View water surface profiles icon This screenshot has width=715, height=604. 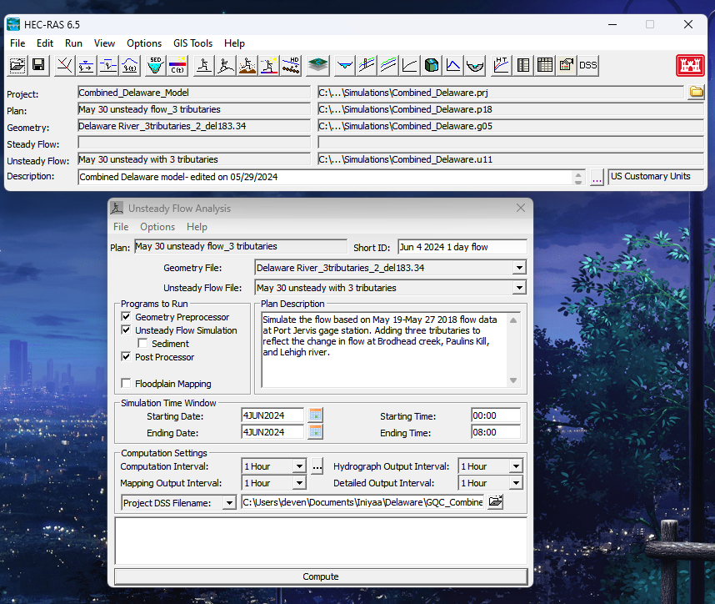pyautogui.click(x=367, y=65)
